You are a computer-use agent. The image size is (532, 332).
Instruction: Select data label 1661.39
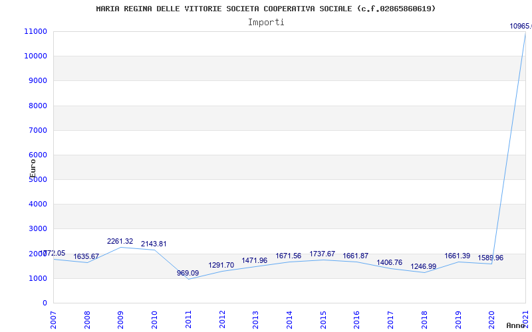458,256
